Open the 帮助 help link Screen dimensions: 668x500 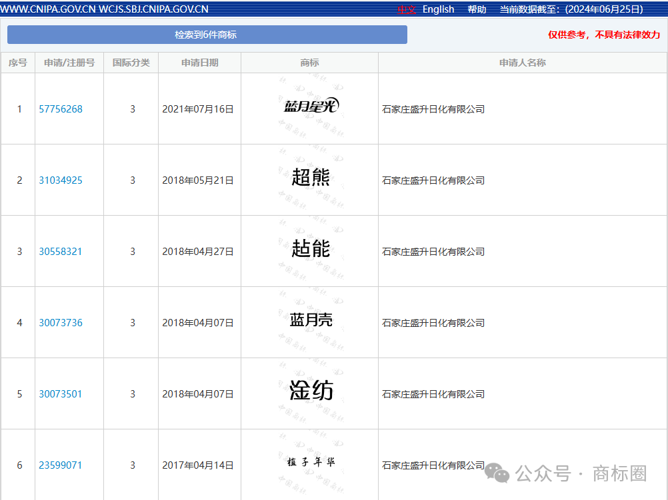click(477, 9)
